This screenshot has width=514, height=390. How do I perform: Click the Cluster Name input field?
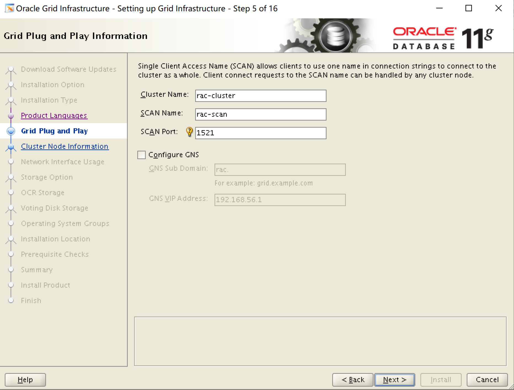tap(261, 96)
